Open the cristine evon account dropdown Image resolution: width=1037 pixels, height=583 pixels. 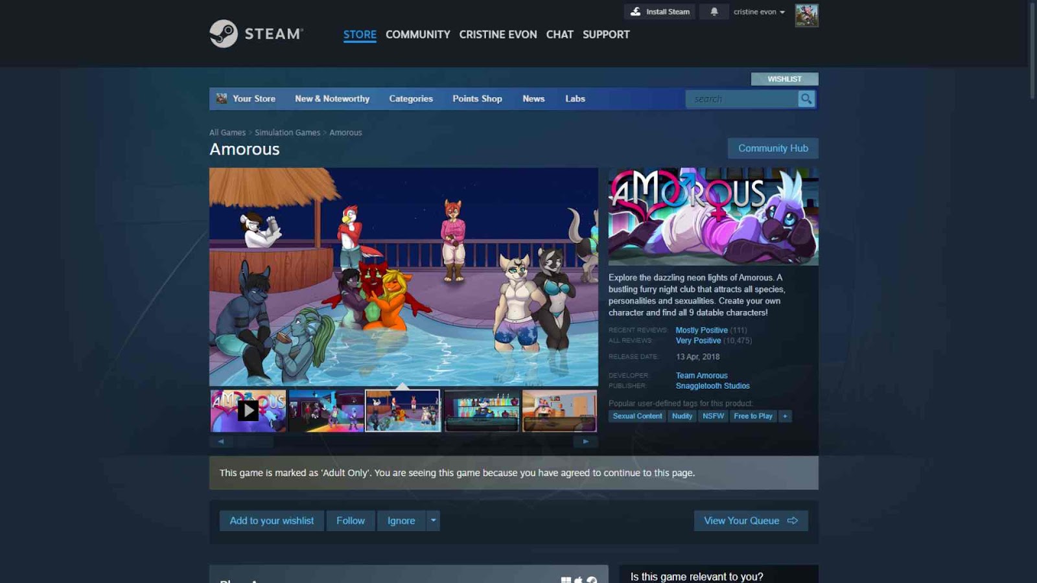coord(759,12)
